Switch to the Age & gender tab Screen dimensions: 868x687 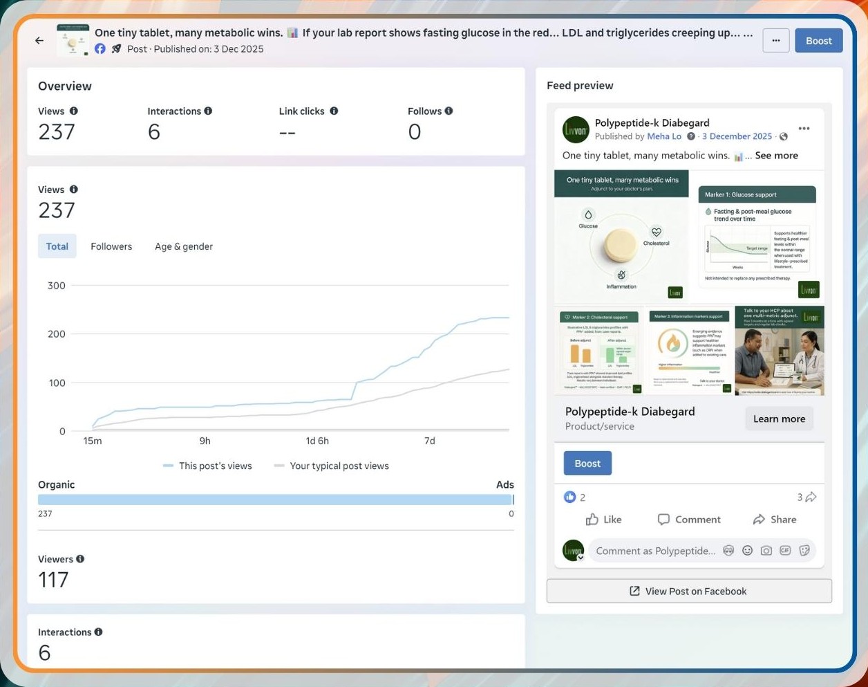(x=184, y=246)
